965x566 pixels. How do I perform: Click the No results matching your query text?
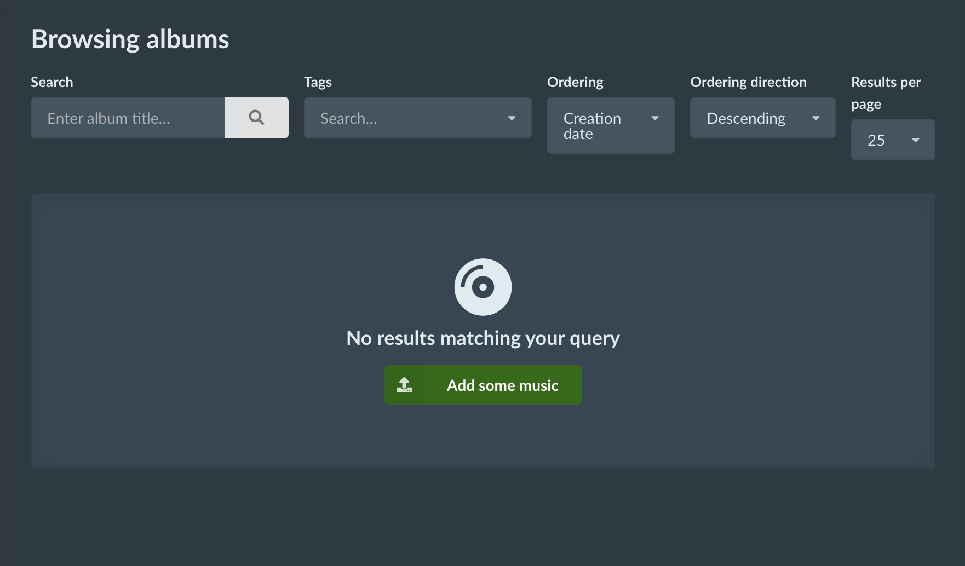point(483,338)
